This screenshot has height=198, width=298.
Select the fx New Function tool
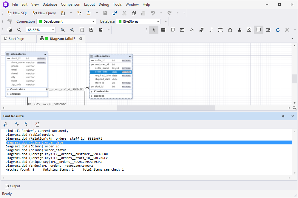point(192,30)
